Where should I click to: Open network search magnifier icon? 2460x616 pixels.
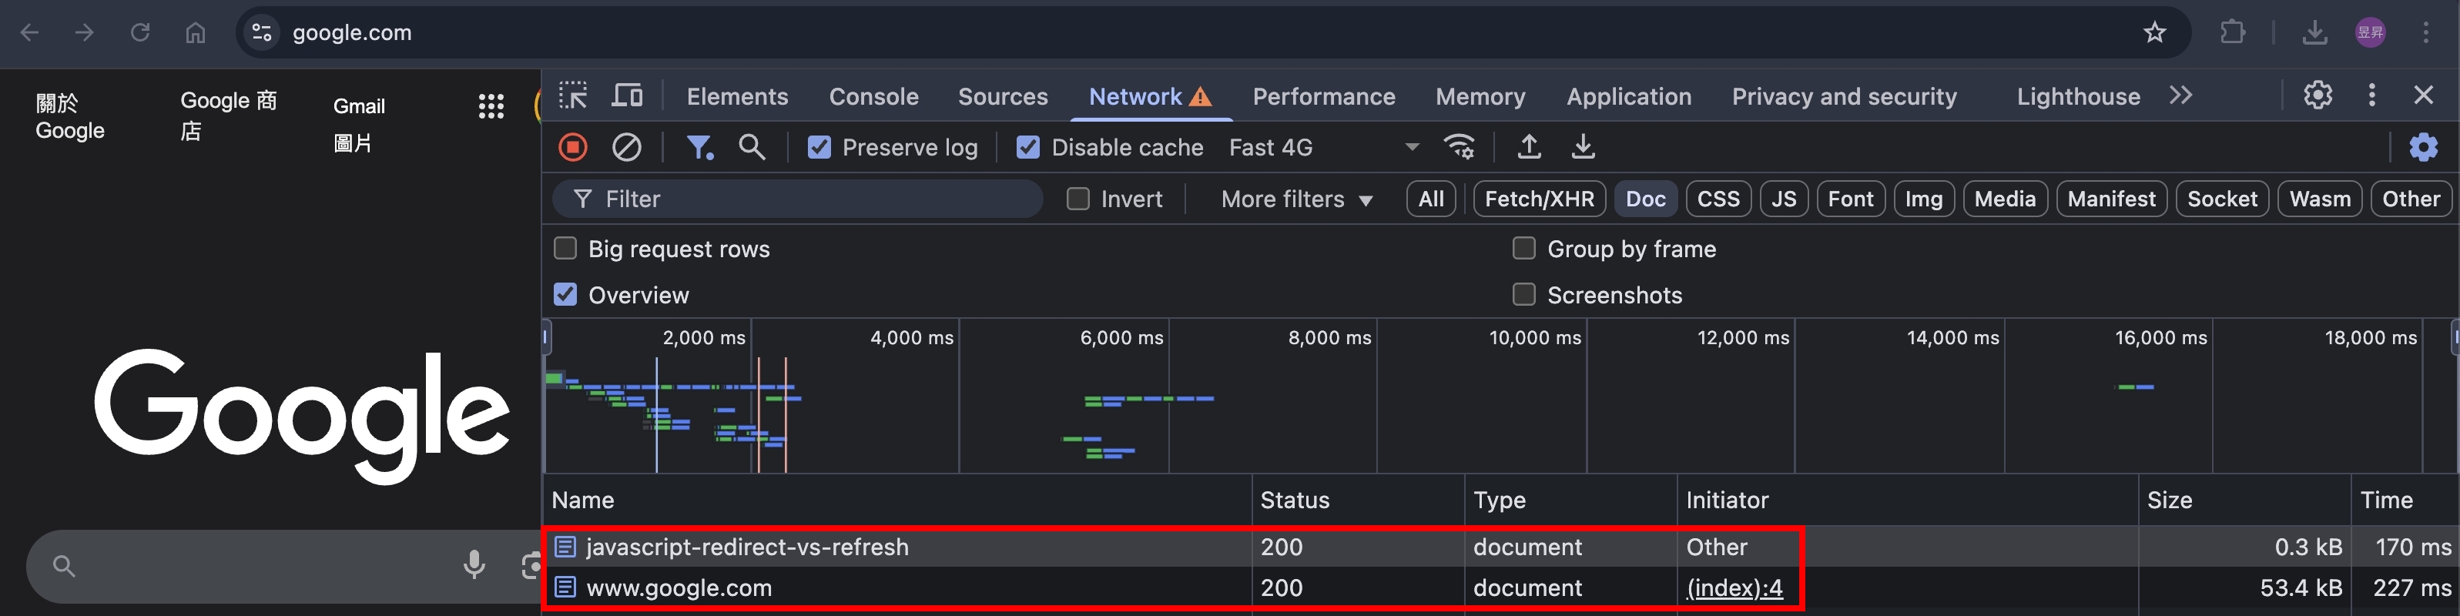point(752,147)
